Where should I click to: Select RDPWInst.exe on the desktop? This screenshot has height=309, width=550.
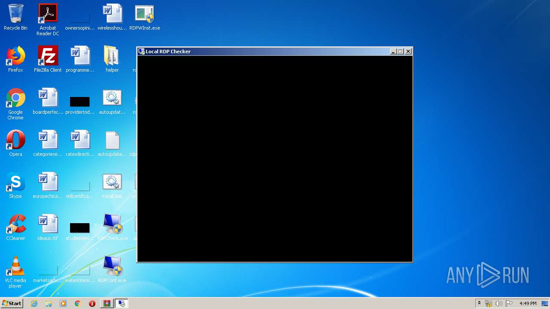tap(144, 17)
